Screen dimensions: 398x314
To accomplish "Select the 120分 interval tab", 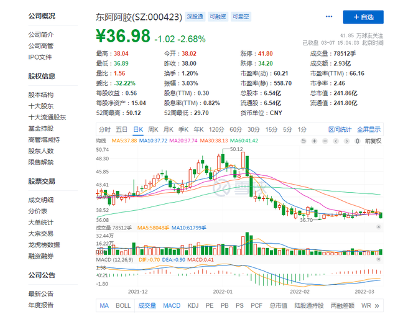I will 216,130.
